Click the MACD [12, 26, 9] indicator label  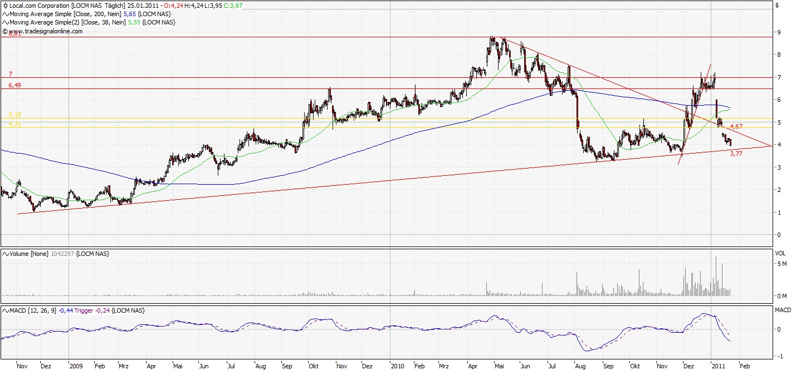coord(33,309)
